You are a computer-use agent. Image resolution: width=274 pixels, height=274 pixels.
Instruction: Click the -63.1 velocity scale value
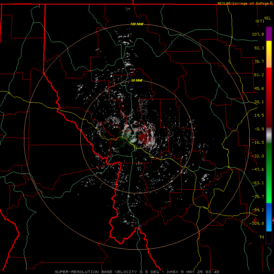click(x=258, y=183)
